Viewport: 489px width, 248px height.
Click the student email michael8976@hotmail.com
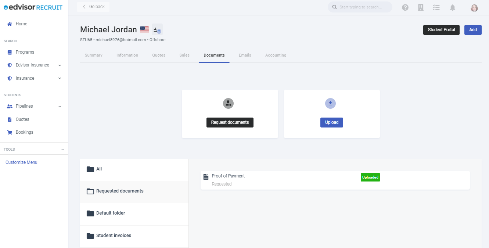pos(121,40)
